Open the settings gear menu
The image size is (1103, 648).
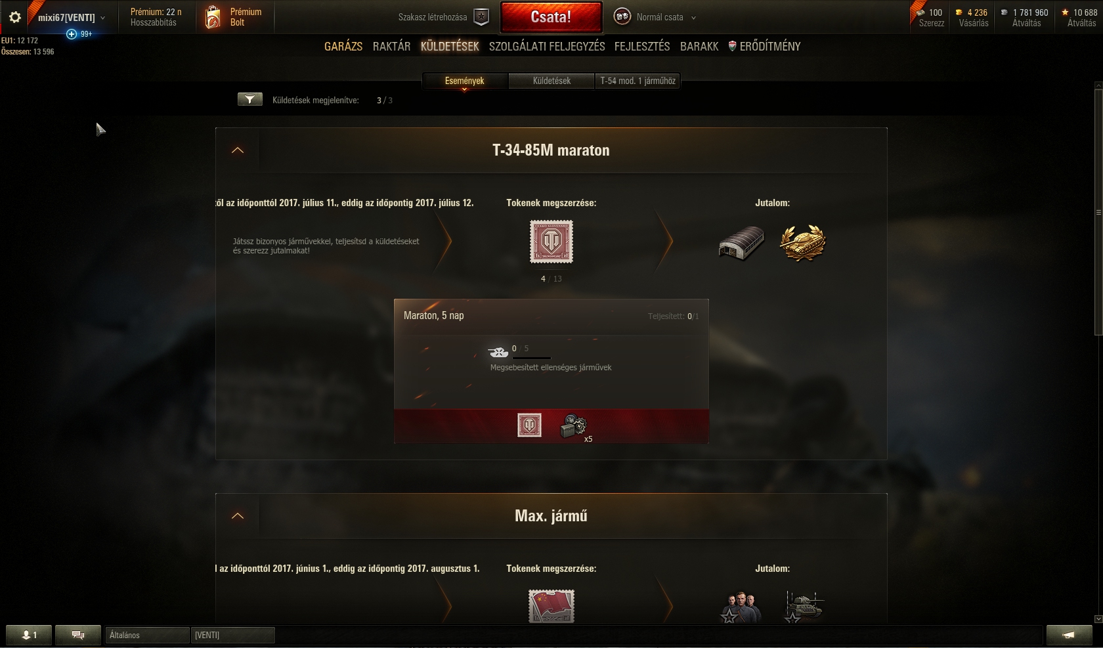pyautogui.click(x=14, y=18)
